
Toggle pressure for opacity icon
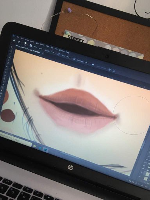point(59,54)
